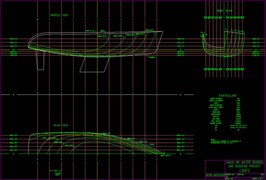Select the PARTICULARS table heading

[x=228, y=95]
